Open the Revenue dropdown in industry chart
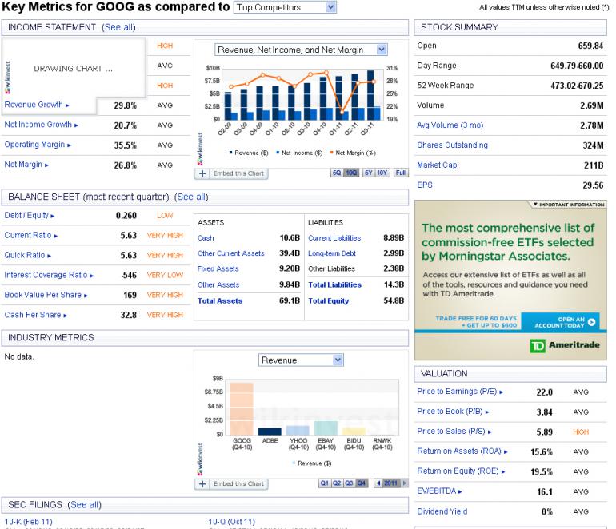616x529 pixels. pos(301,360)
